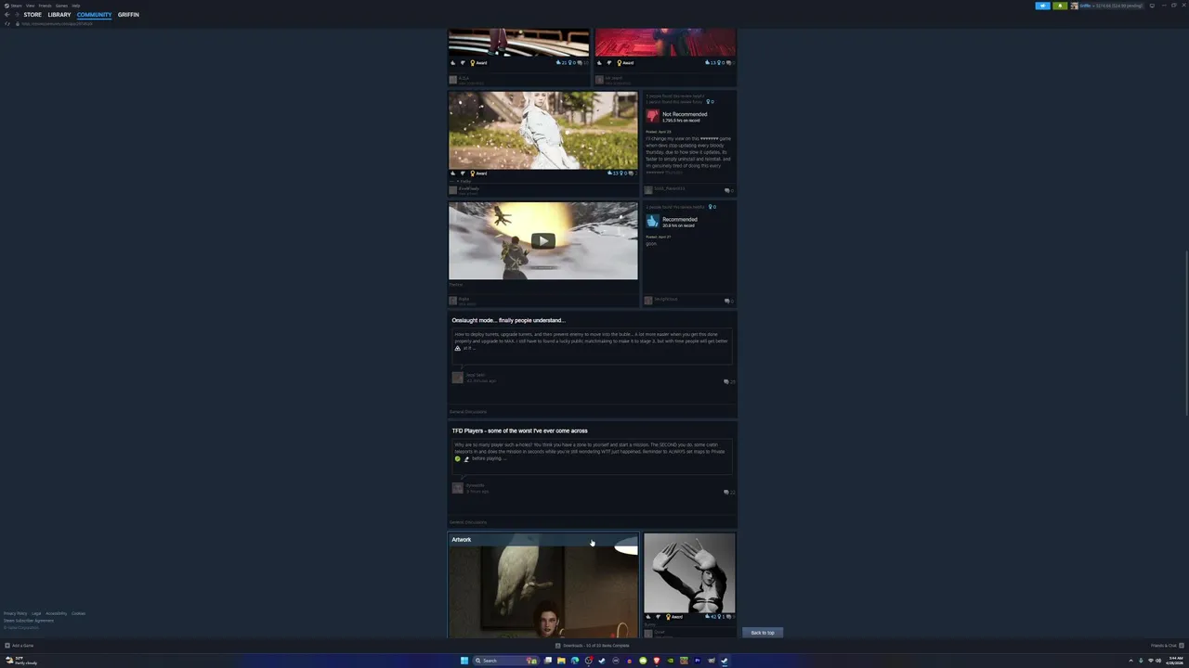Click the Award button under white-coat screenshot

click(478, 173)
